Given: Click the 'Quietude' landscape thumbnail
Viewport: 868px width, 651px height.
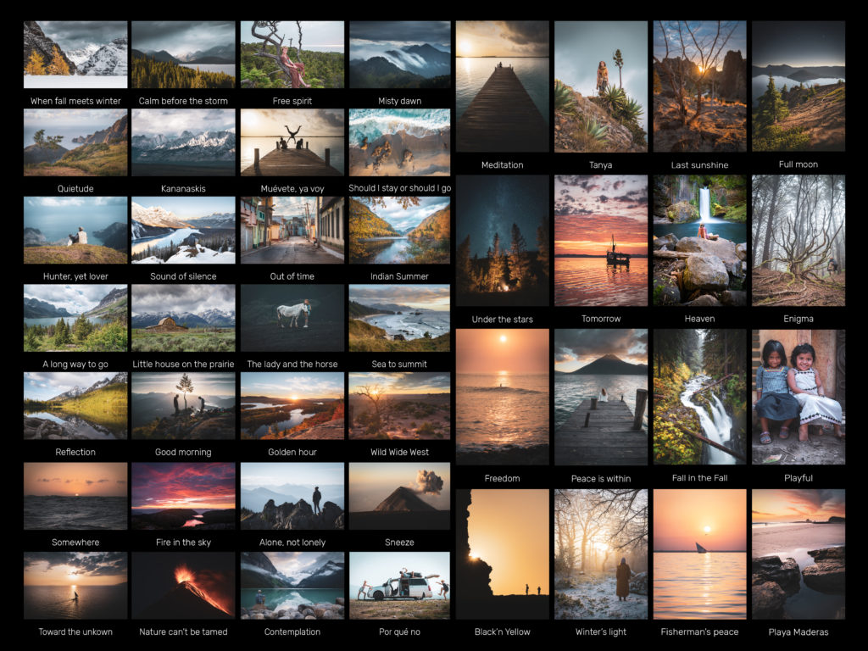Looking at the screenshot, I should coord(75,142).
